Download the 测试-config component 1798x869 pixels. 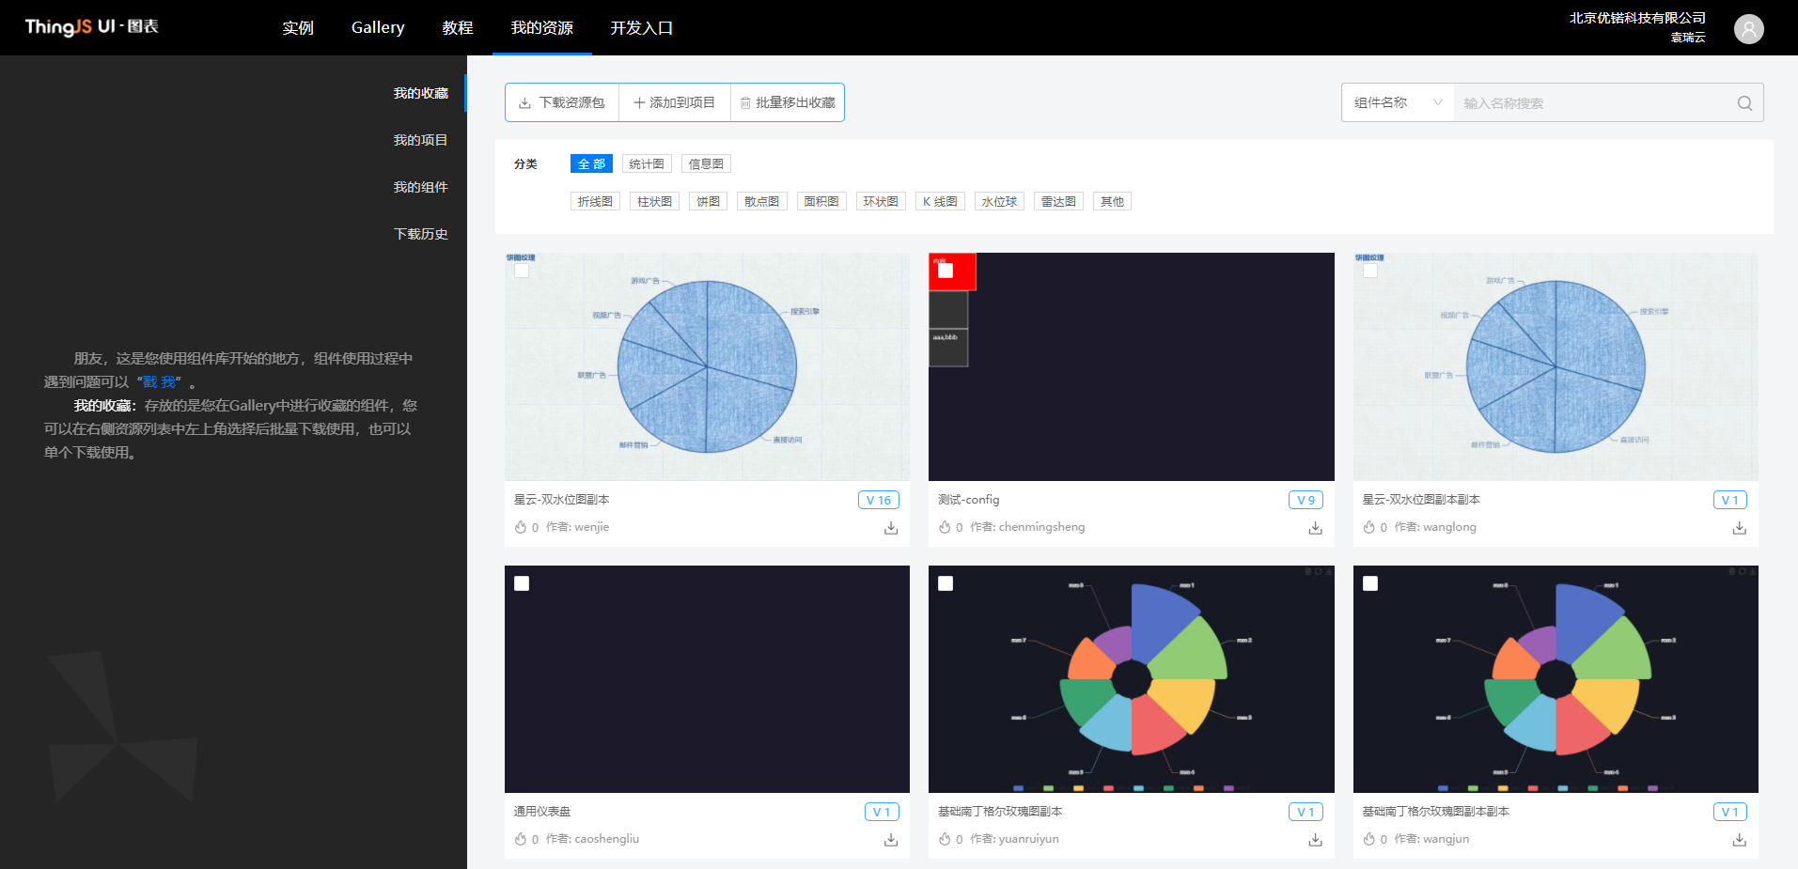click(1315, 528)
